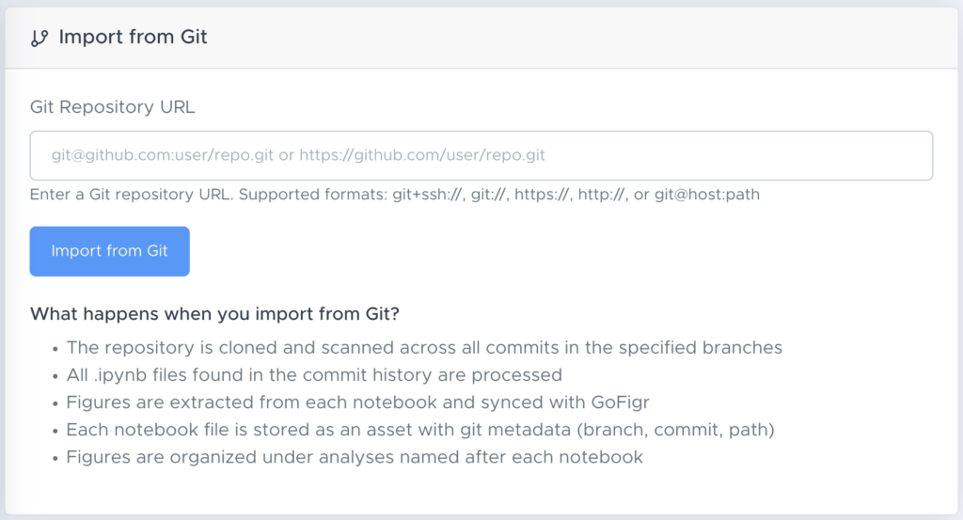The width and height of the screenshot is (963, 520).
Task: Select the "Figures are organized under analyses" bullet
Action: click(x=354, y=458)
